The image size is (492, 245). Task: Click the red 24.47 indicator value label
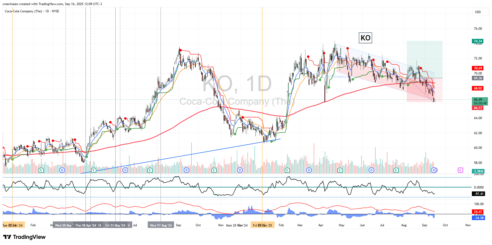tap(478, 212)
